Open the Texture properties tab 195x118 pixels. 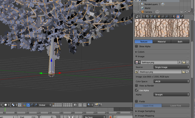tap(178, 16)
